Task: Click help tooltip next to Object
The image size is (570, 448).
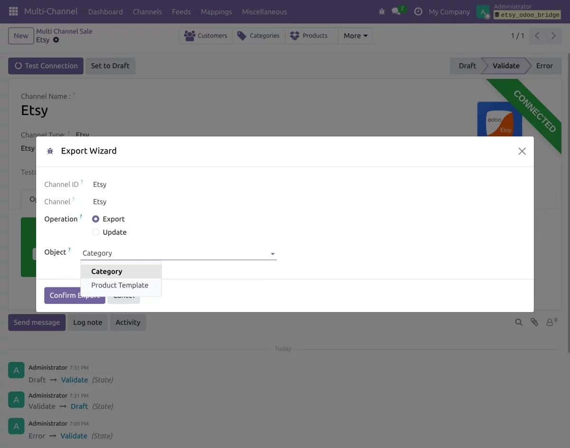Action: coord(69,249)
